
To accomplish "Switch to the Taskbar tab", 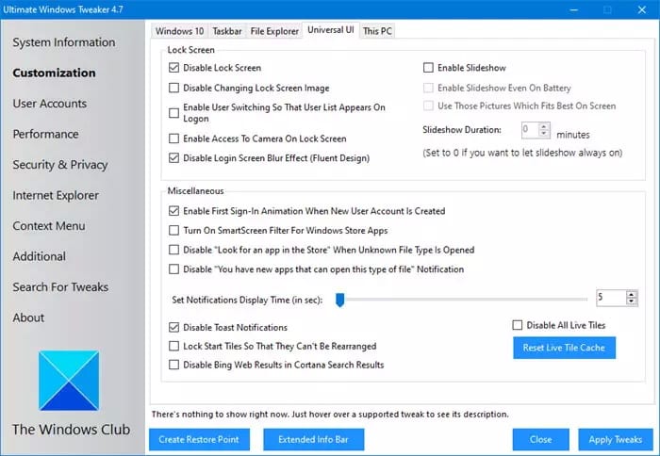I will (224, 30).
